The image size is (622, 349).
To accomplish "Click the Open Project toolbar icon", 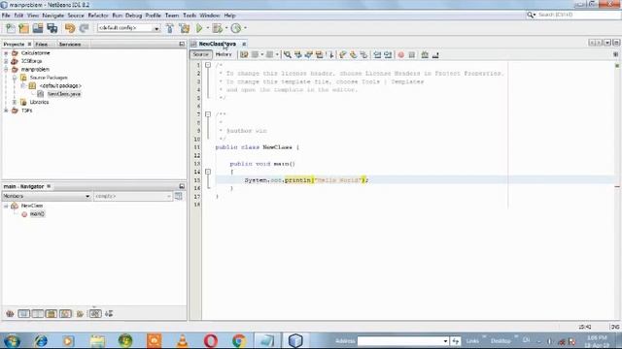I will 38,28.
